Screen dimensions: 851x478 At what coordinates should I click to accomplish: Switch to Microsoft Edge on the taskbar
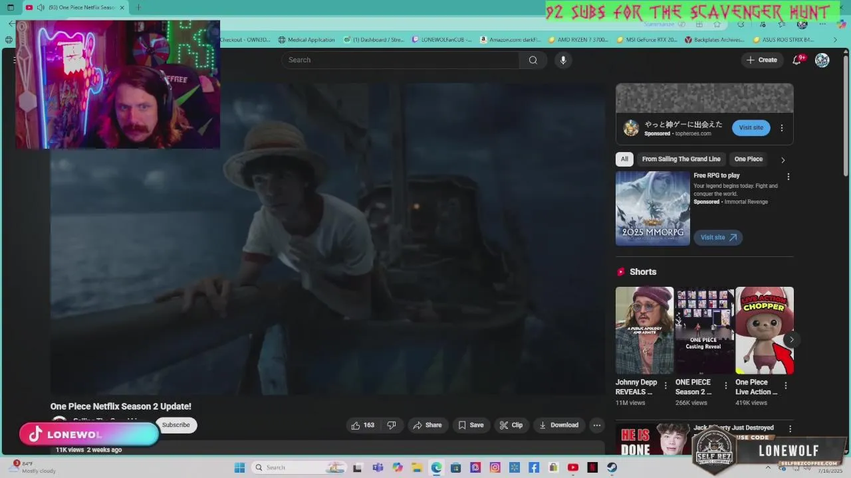436,467
